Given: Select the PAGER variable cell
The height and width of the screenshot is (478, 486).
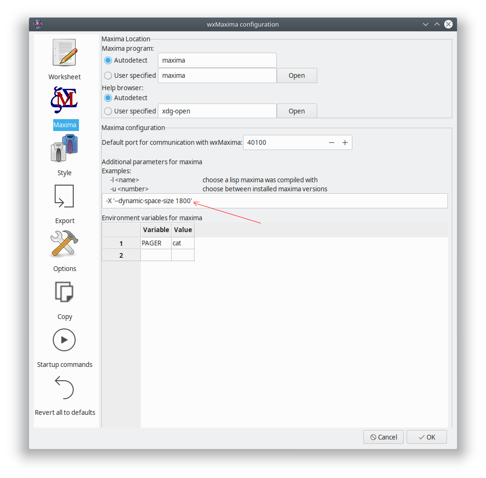Looking at the screenshot, I should coord(156,243).
